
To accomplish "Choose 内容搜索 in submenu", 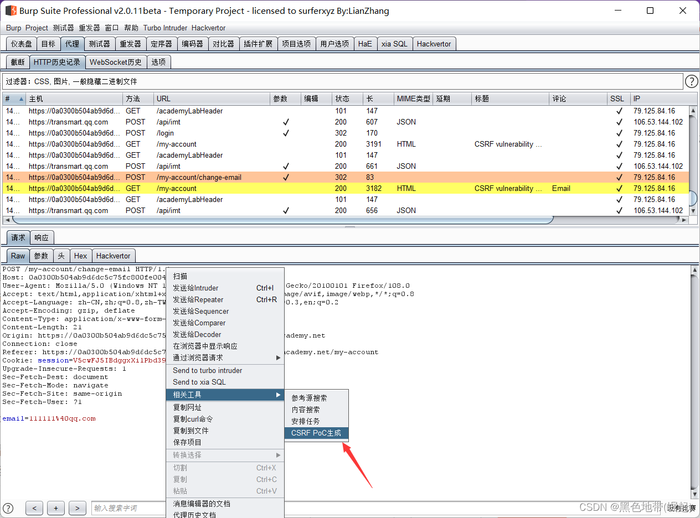I will click(x=317, y=410).
